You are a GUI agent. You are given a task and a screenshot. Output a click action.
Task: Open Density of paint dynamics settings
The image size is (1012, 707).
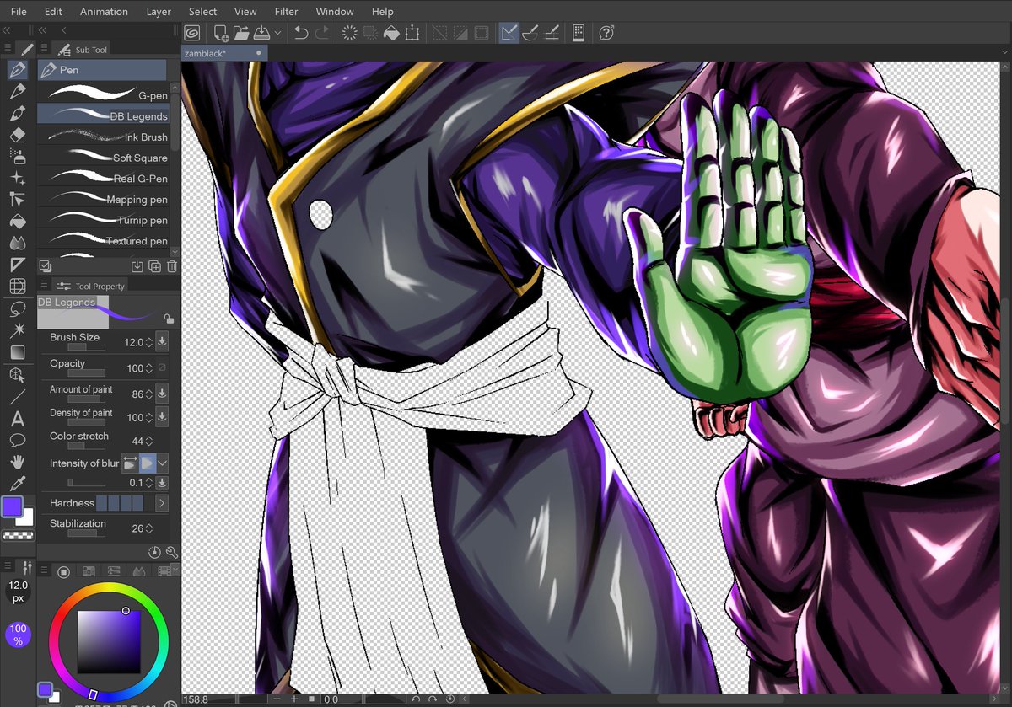pos(162,417)
